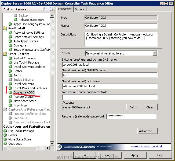Click the Cancel button
The image size is (175, 161).
(110, 155)
